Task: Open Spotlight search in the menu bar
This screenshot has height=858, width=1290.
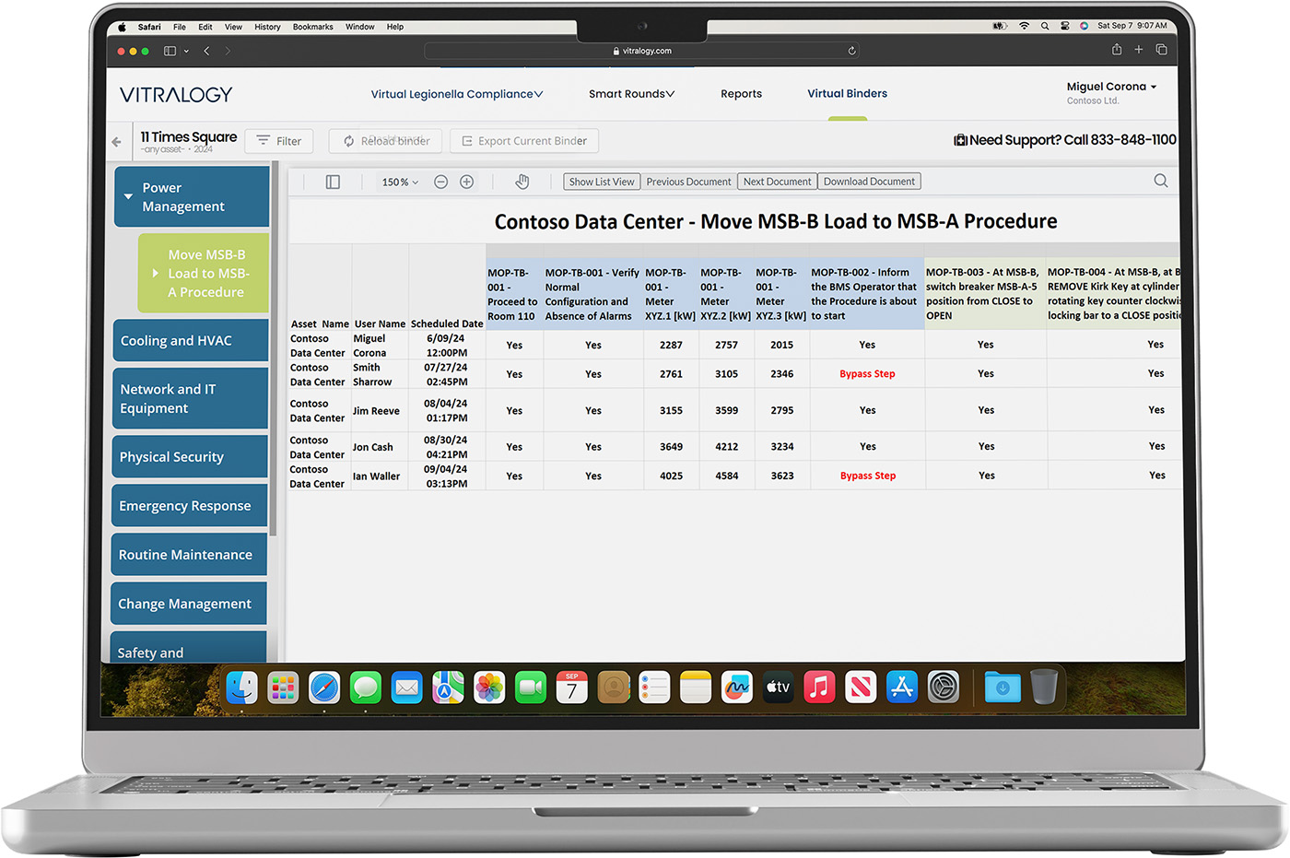Action: 1045,26
